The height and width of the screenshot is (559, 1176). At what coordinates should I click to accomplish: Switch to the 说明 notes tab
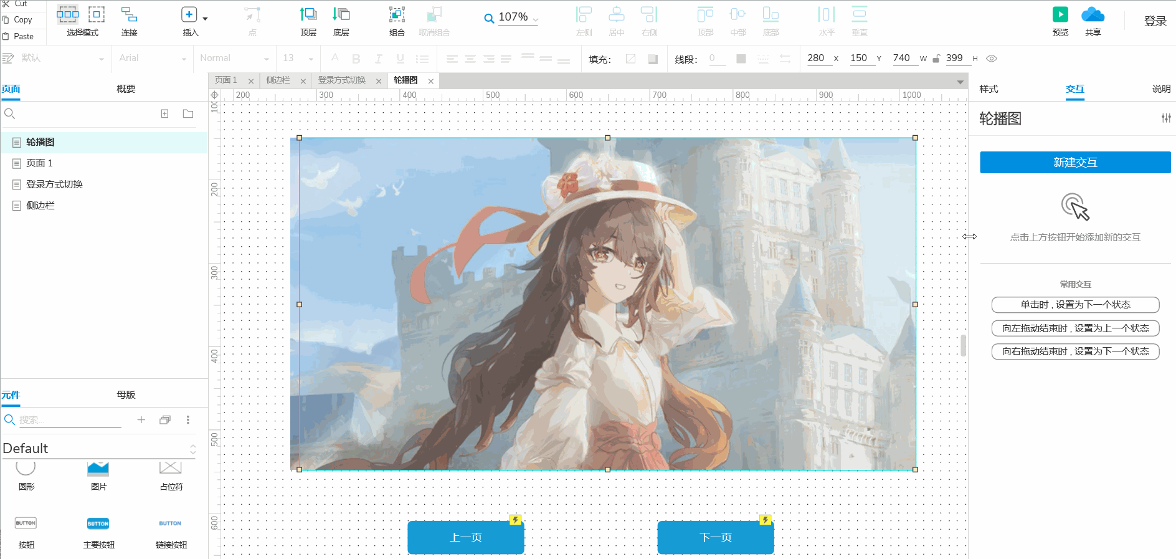tap(1161, 89)
